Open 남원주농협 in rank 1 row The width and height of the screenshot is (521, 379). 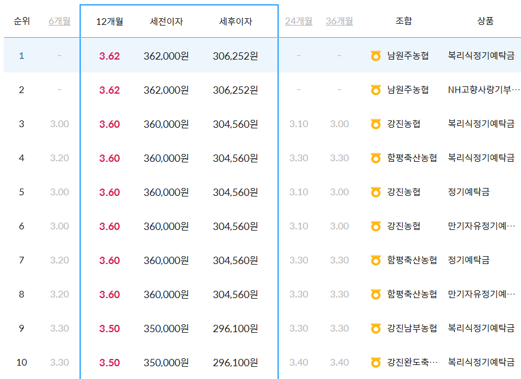click(407, 55)
